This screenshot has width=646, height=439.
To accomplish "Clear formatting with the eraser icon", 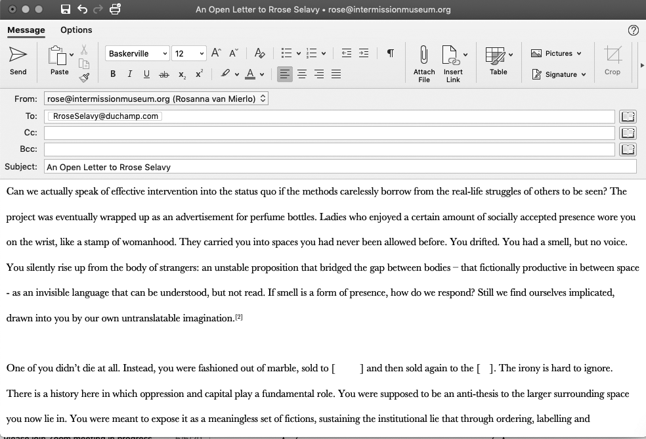I will click(x=259, y=54).
